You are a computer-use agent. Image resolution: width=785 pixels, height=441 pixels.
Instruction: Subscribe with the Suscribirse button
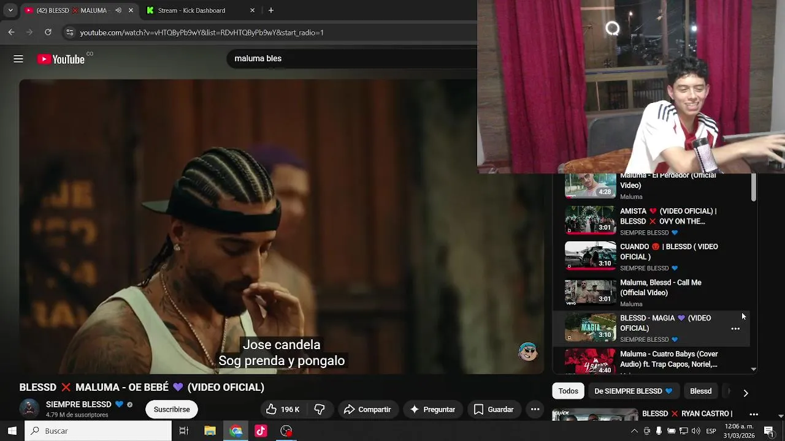click(172, 409)
